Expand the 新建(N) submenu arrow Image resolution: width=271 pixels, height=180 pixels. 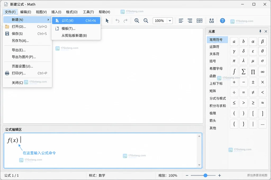point(48,20)
